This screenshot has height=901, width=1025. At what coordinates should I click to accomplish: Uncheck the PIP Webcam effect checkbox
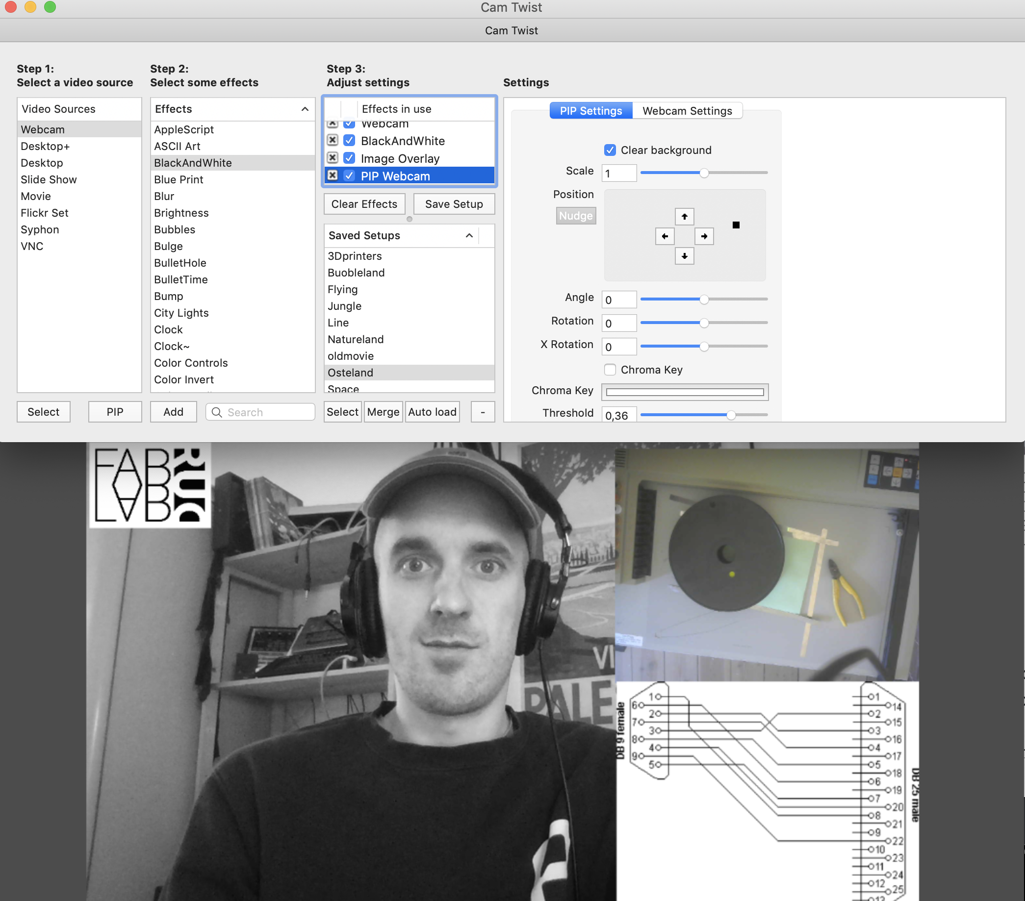[x=349, y=175]
